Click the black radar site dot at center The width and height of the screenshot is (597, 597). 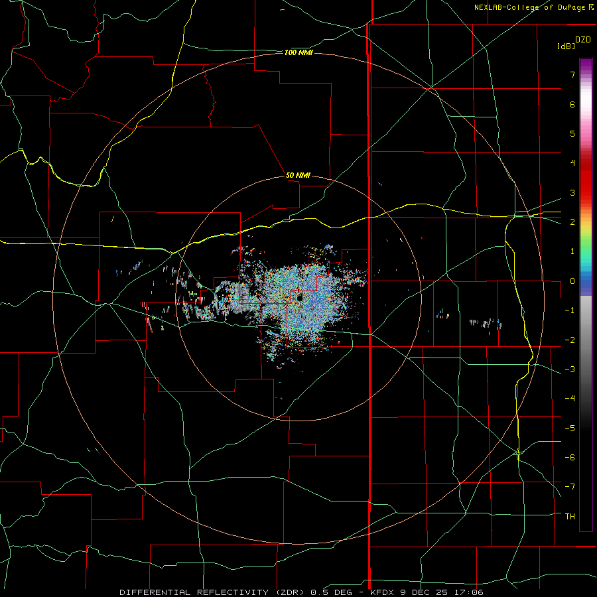click(x=300, y=298)
